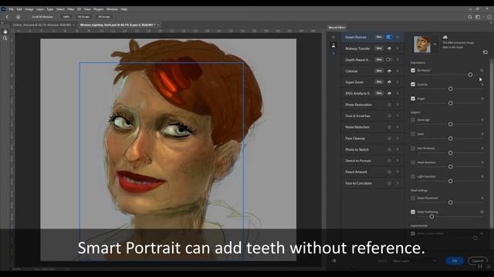Image resolution: width=494 pixels, height=277 pixels.
Task: Toggle the Smart Portrait filter switch
Action: coord(389,37)
